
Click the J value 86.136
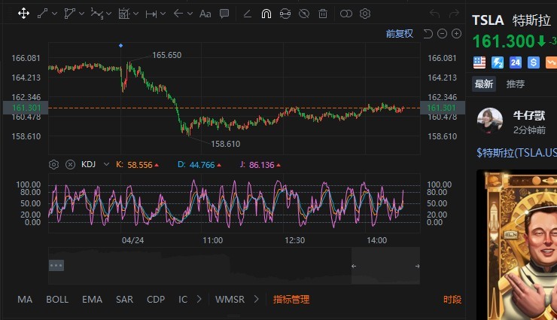point(261,165)
